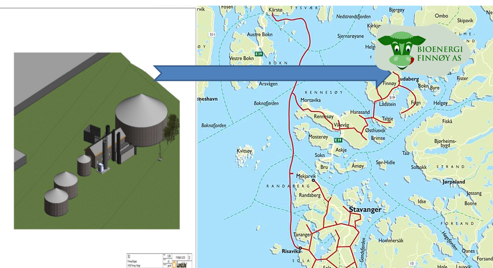
Task: Click the orange Lundsby logo in title block
Action: coord(174,265)
